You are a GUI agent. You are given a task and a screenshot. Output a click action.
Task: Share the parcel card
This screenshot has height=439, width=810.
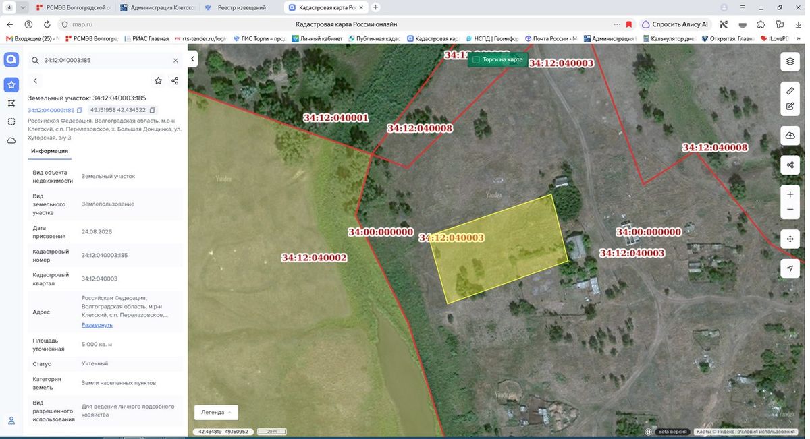[x=175, y=81]
